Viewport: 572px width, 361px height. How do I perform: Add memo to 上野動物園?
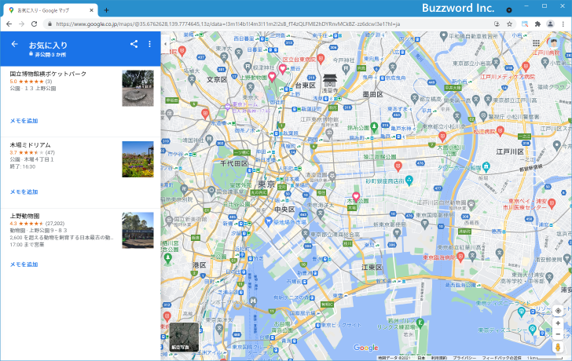[24, 264]
